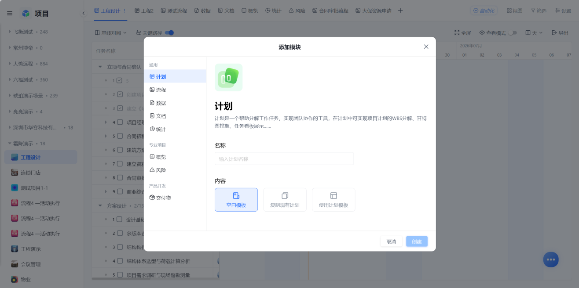The height and width of the screenshot is (288, 579).
Task: Open the hamburger menu beside 项目
Action: click(x=10, y=13)
